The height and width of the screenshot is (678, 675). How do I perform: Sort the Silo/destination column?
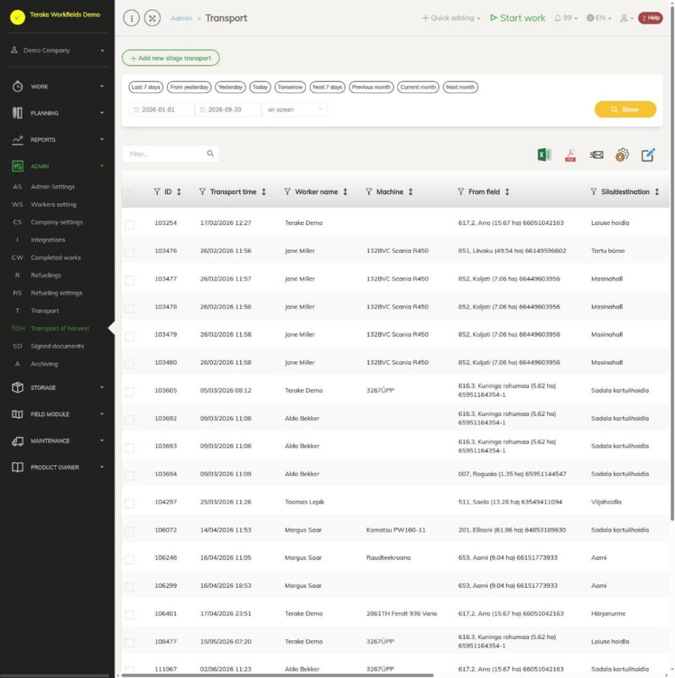pyautogui.click(x=657, y=191)
